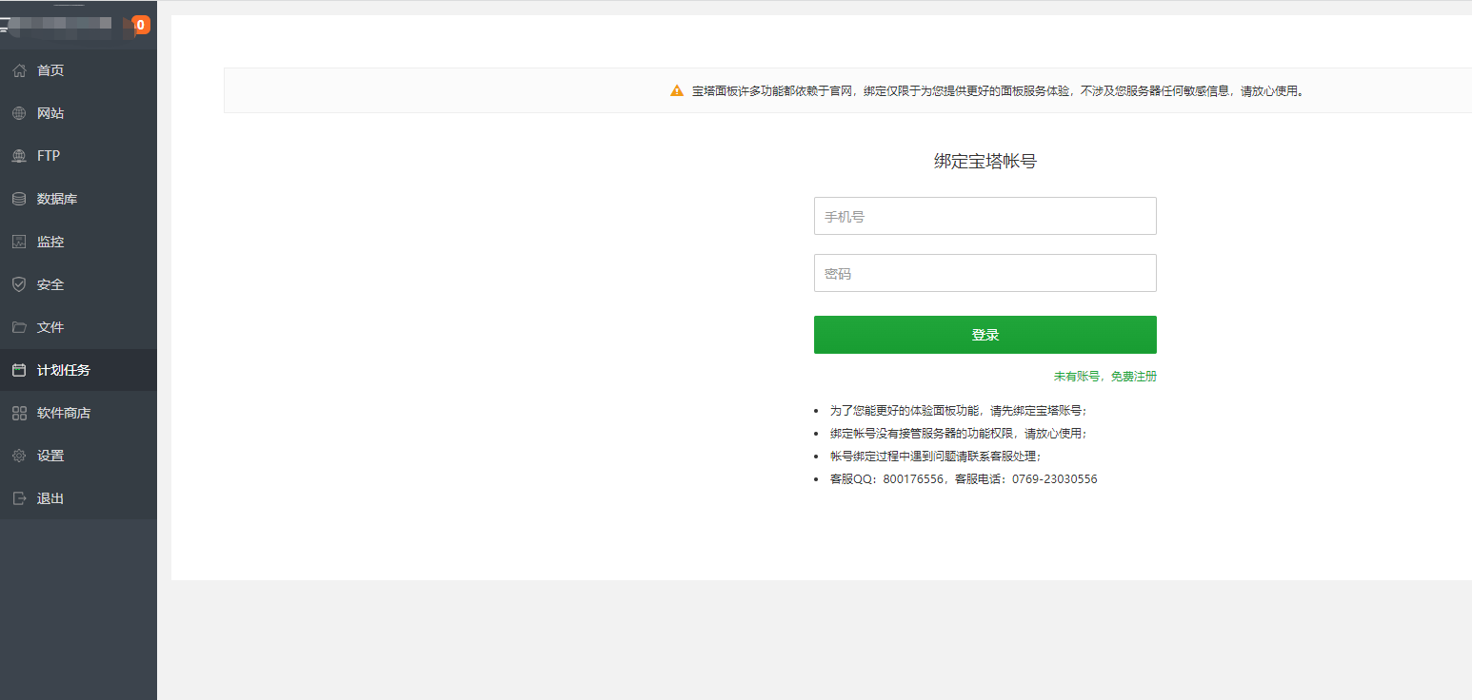
Task: Click the monitor chart icon beside 监控
Action: pos(19,242)
